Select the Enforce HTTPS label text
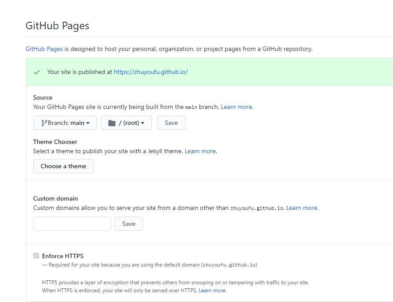Viewport: 393px width, 302px height. pos(63,256)
